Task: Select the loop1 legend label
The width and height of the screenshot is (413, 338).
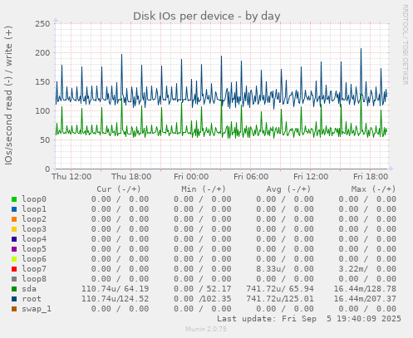Action: (x=34, y=209)
